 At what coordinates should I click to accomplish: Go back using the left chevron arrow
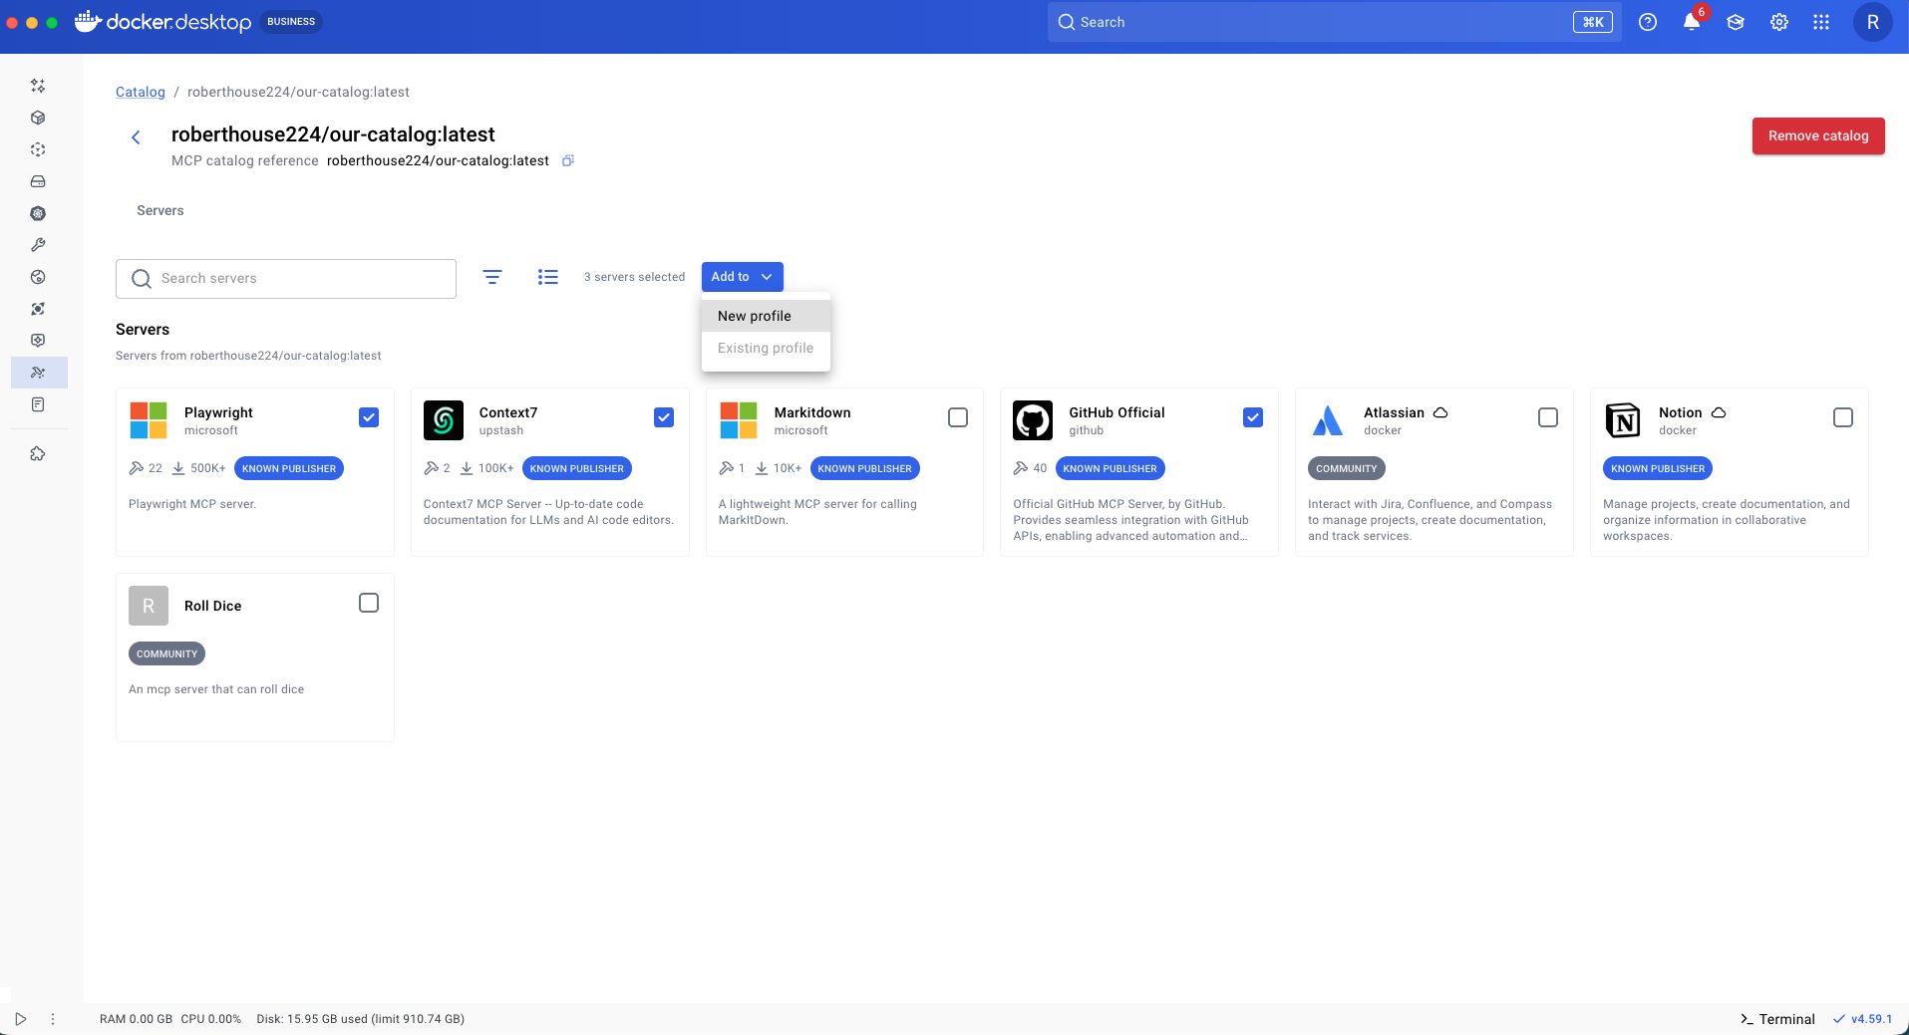[136, 137]
